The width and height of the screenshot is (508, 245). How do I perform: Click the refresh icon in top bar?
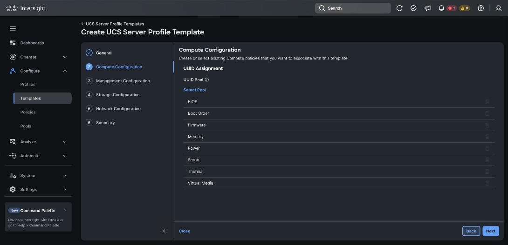coord(399,8)
